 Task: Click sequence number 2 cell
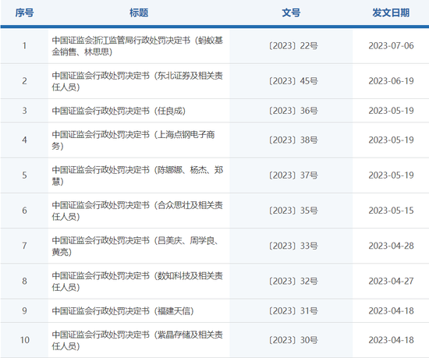24,81
